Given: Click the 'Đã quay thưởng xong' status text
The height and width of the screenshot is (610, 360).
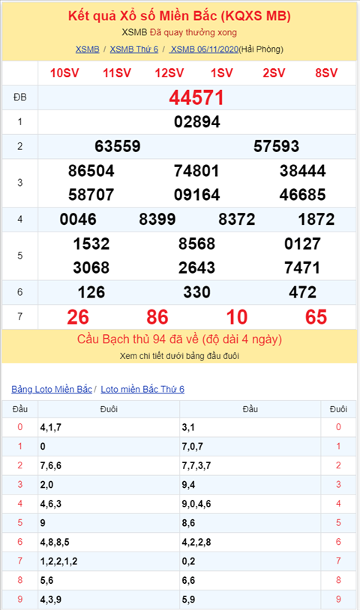Looking at the screenshot, I should pos(193,32).
